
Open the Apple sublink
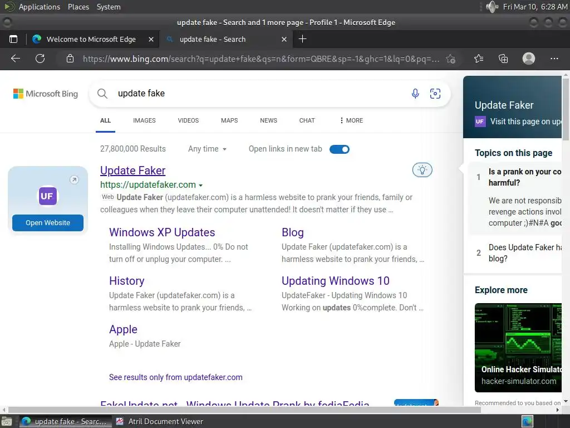[123, 329]
